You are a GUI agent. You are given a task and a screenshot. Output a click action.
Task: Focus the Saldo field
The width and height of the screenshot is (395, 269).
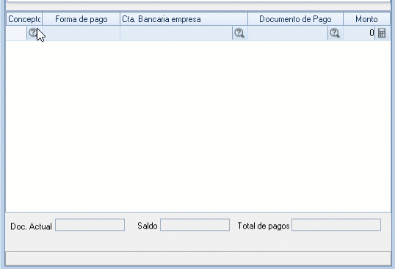coord(195,225)
